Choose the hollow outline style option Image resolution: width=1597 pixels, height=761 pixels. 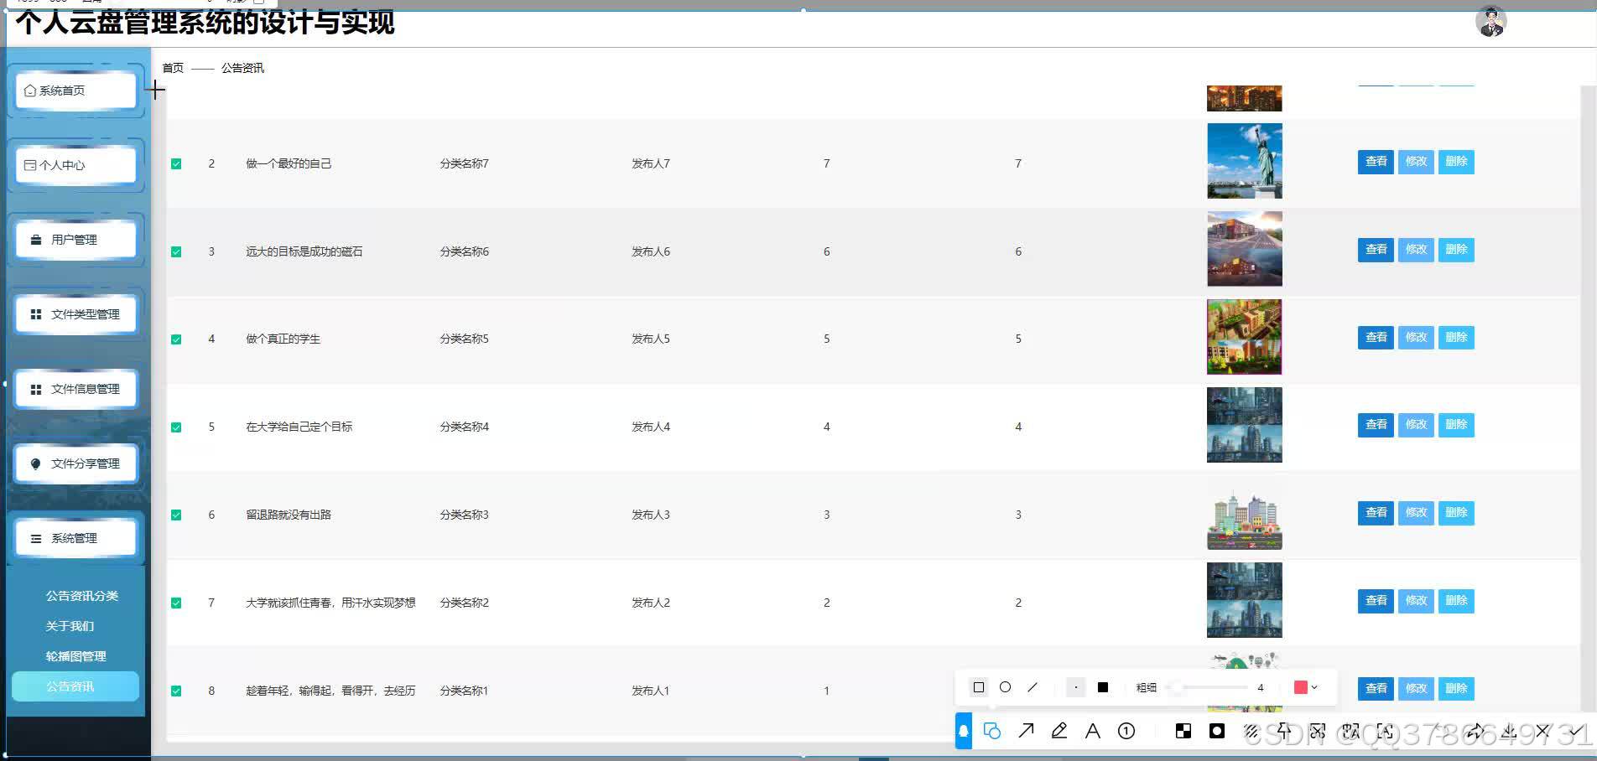tap(1076, 687)
